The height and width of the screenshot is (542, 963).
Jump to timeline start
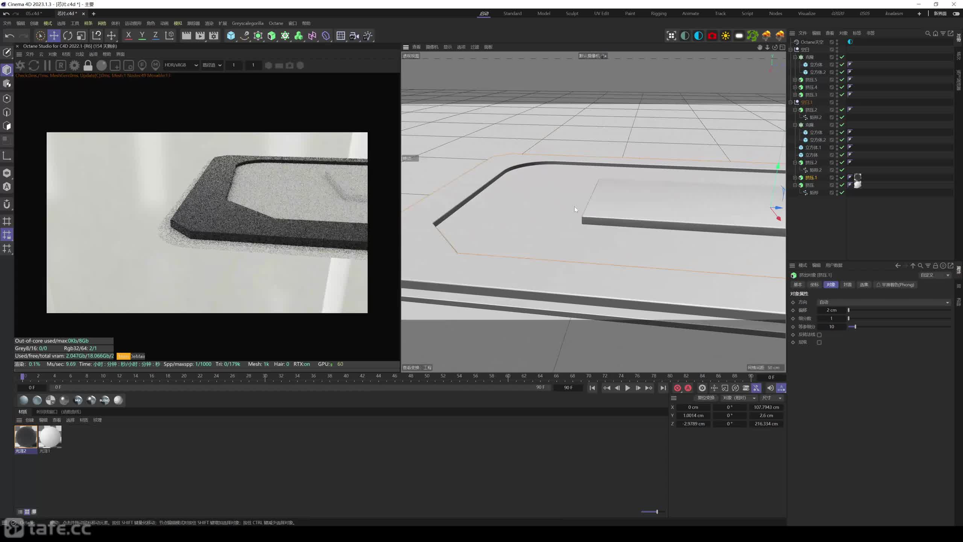(592, 388)
